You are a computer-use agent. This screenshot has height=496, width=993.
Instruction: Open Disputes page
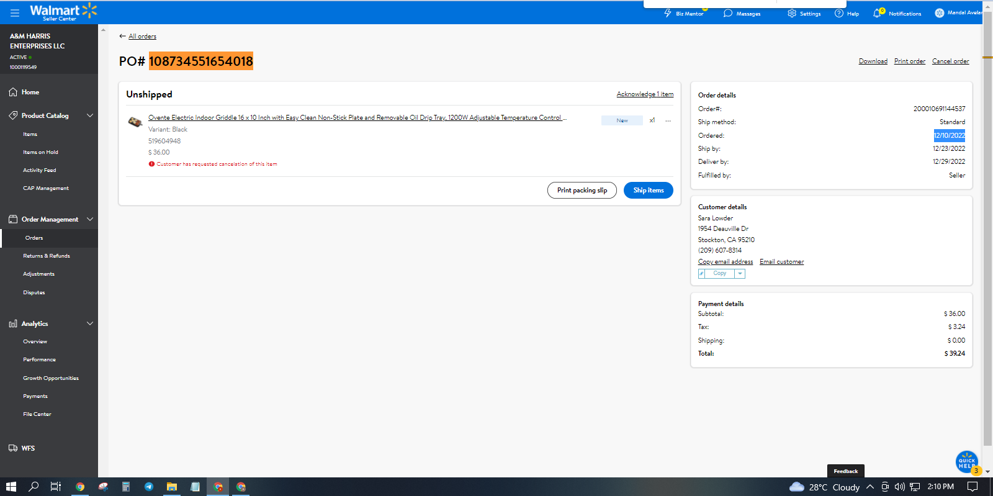34,292
